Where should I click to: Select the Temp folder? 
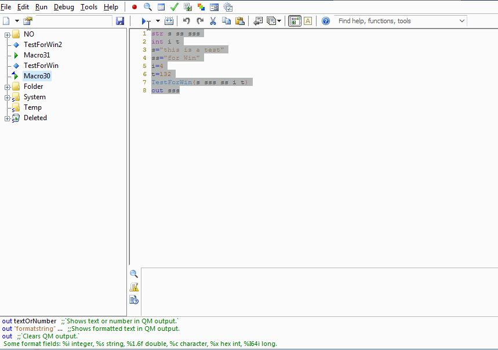click(x=32, y=107)
